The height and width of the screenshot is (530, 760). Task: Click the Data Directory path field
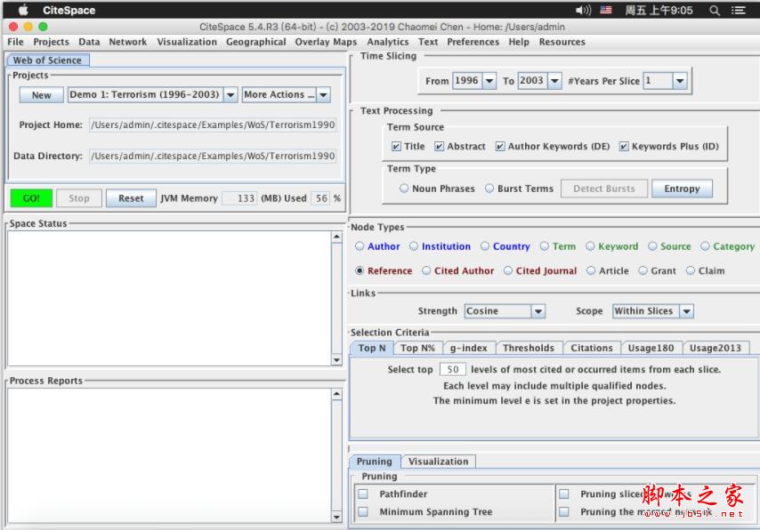213,156
